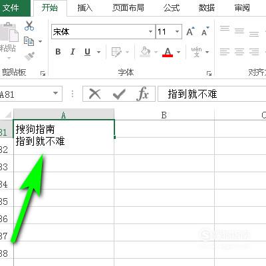266x266 pixels.
Task: Click the Center alignment icon
Action: [239, 52]
